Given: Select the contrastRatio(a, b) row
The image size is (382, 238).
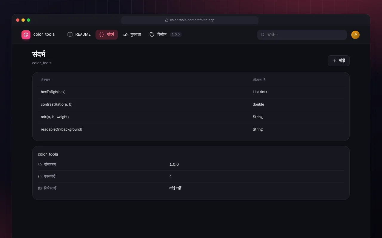Looking at the screenshot, I should coord(191,104).
